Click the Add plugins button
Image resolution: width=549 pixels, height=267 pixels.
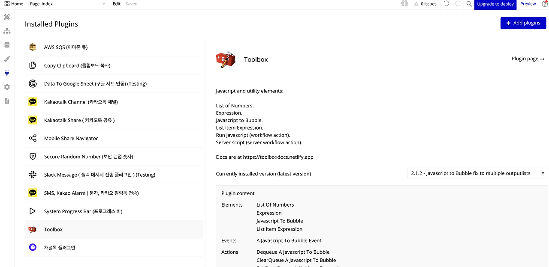click(x=523, y=23)
